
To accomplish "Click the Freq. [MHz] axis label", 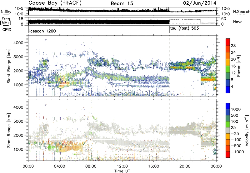I will pos(6,21).
